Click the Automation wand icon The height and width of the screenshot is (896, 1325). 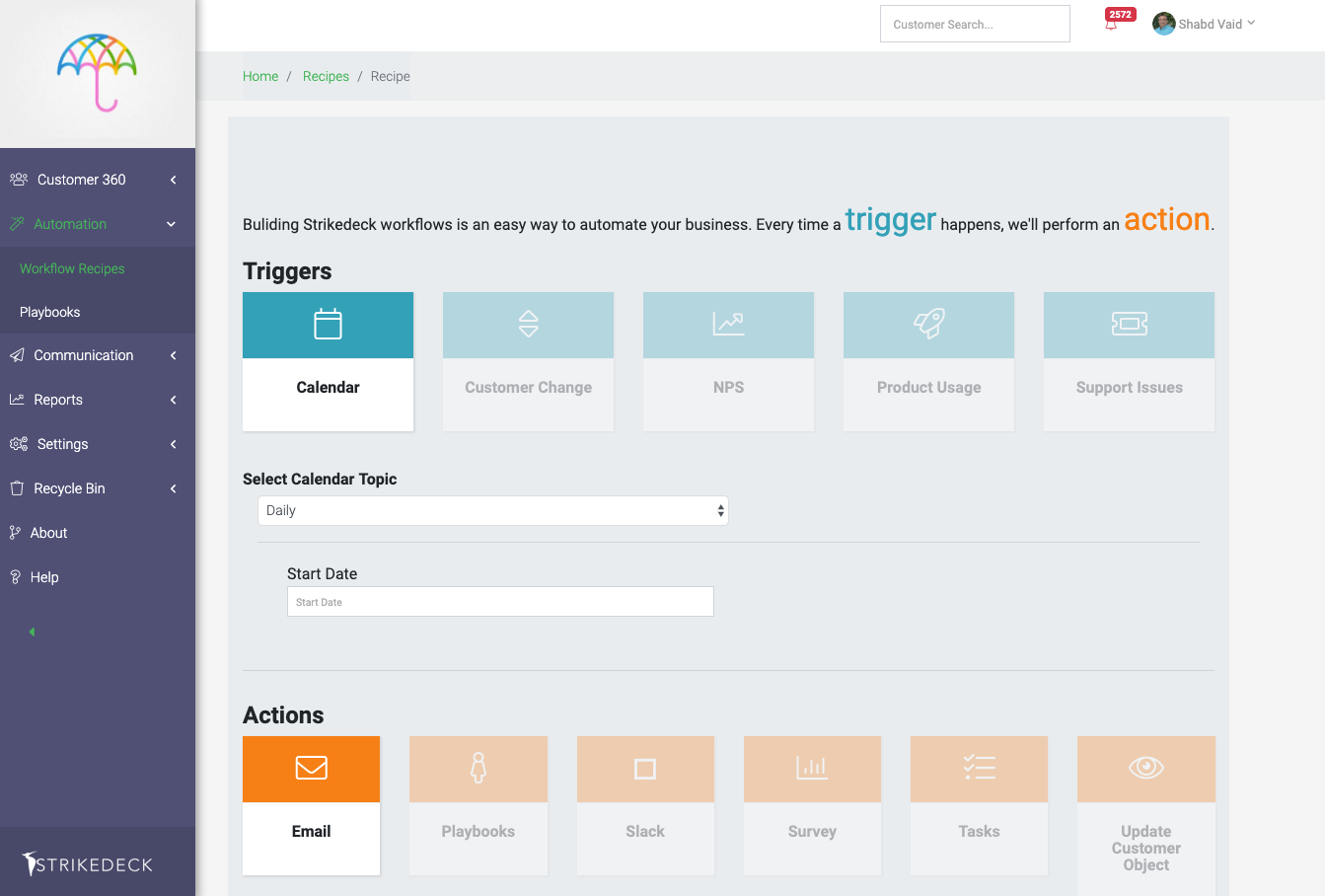click(17, 224)
